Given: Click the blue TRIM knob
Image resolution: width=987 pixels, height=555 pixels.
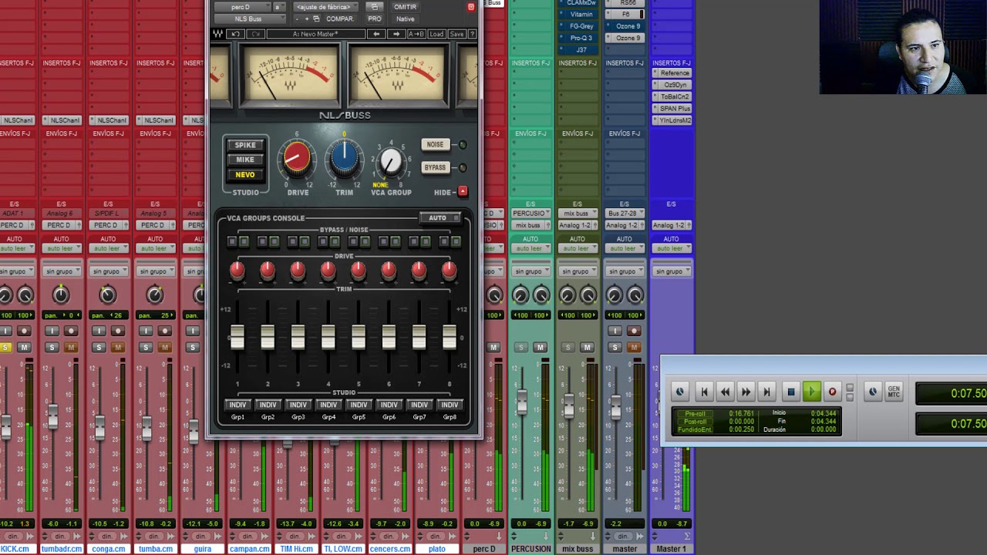Looking at the screenshot, I should 344,158.
